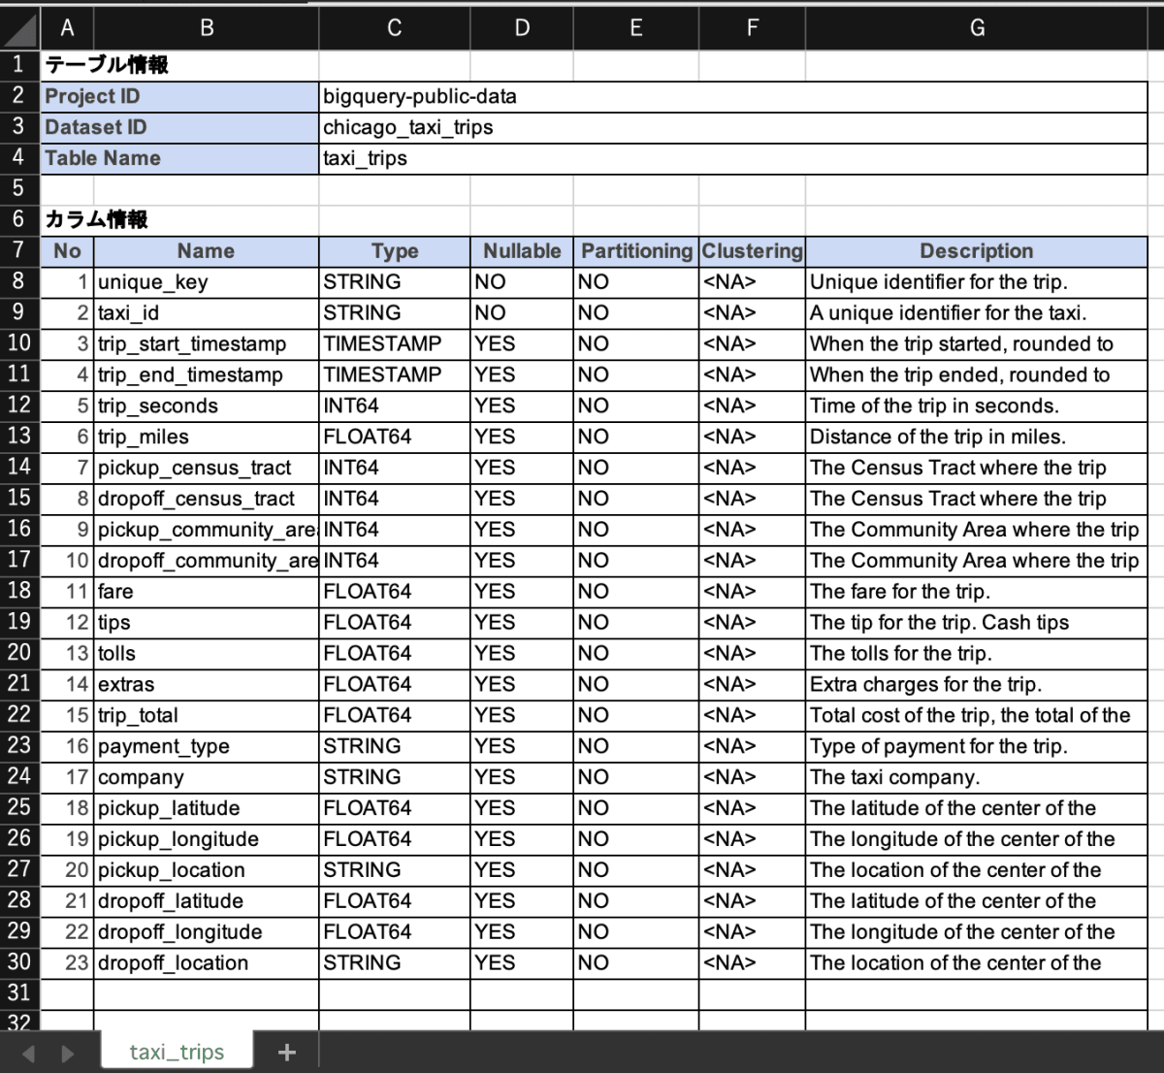Select the 'dropoff_census_tract' cell

(x=207, y=499)
